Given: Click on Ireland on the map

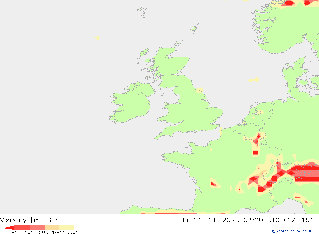Looking at the screenshot, I should coord(131,104).
